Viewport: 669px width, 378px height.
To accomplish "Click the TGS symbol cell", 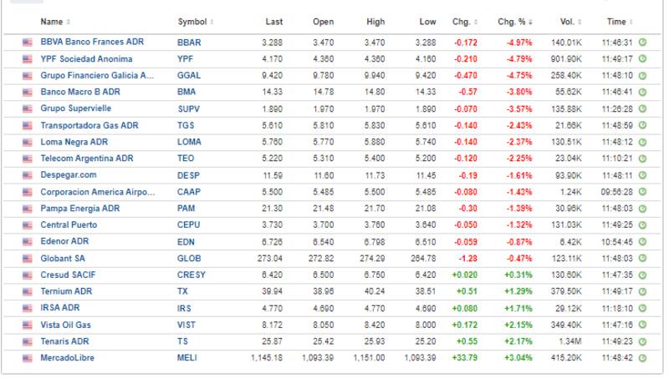I will pos(187,125).
